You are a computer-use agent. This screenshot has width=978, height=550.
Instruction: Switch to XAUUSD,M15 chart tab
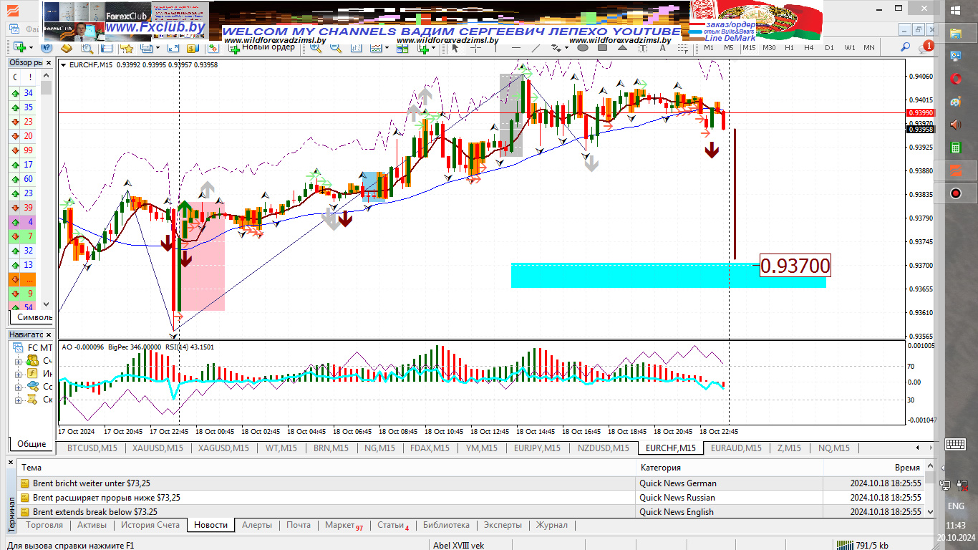click(x=157, y=448)
